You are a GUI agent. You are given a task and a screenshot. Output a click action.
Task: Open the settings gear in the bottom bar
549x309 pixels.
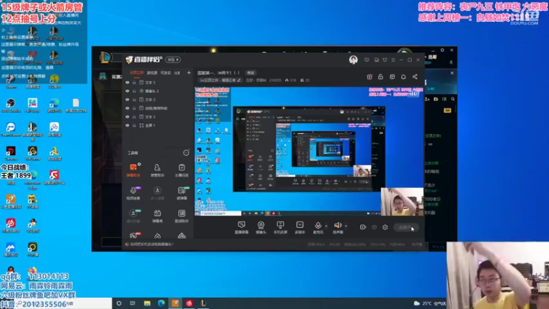(385, 227)
